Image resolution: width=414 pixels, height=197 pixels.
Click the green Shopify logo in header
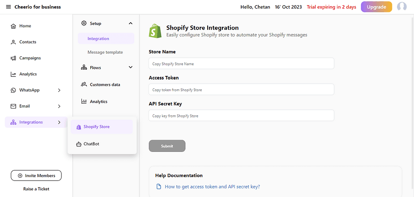[155, 31]
